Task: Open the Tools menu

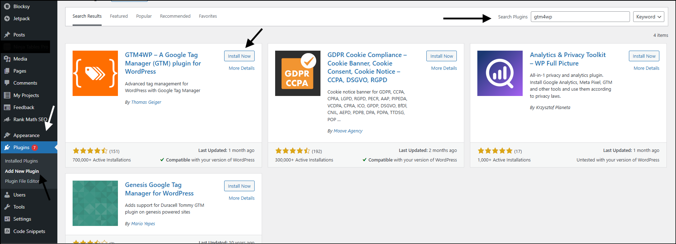Action: pos(29,207)
